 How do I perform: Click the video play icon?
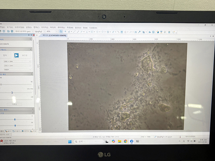tap(16, 55)
